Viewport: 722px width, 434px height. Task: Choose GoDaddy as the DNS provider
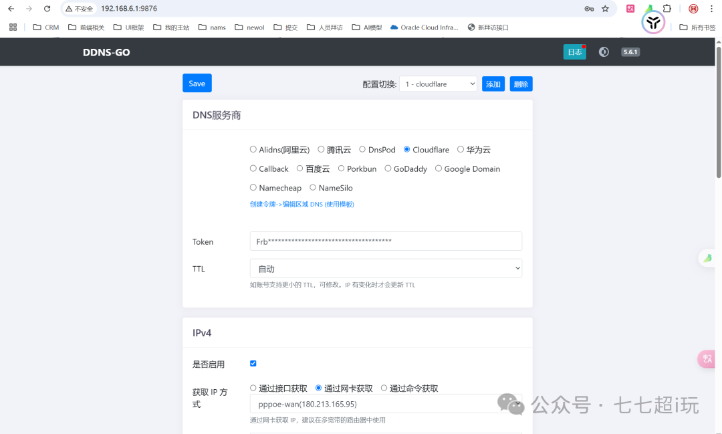pos(388,169)
